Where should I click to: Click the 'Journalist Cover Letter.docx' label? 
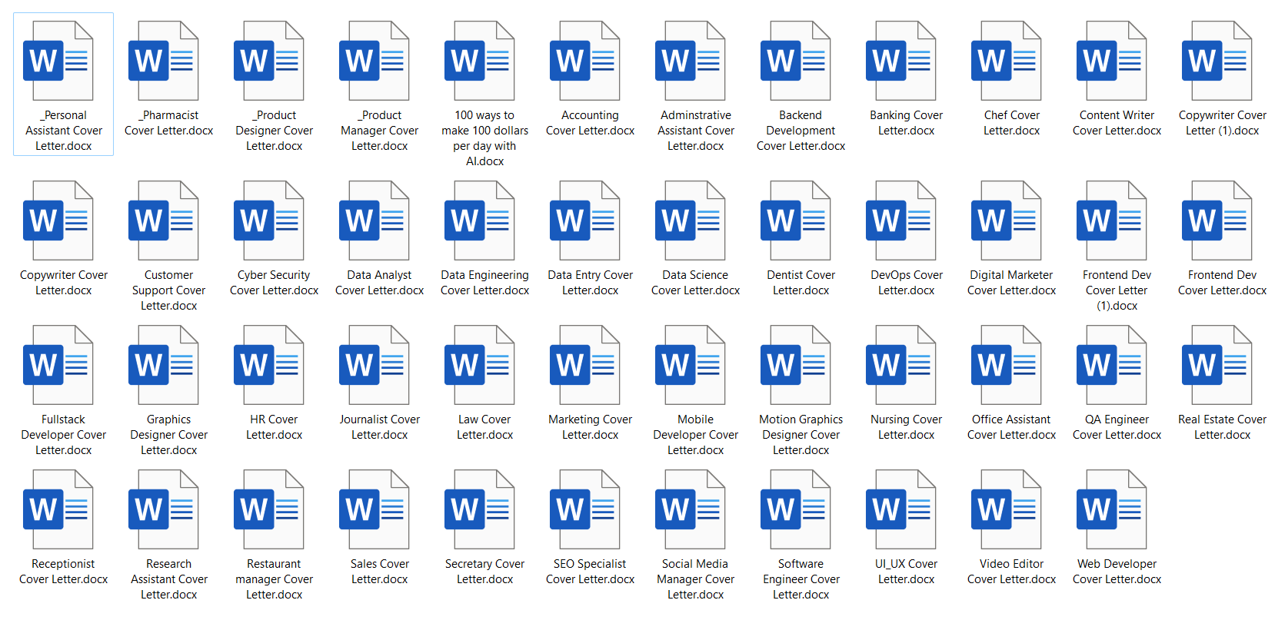[380, 427]
